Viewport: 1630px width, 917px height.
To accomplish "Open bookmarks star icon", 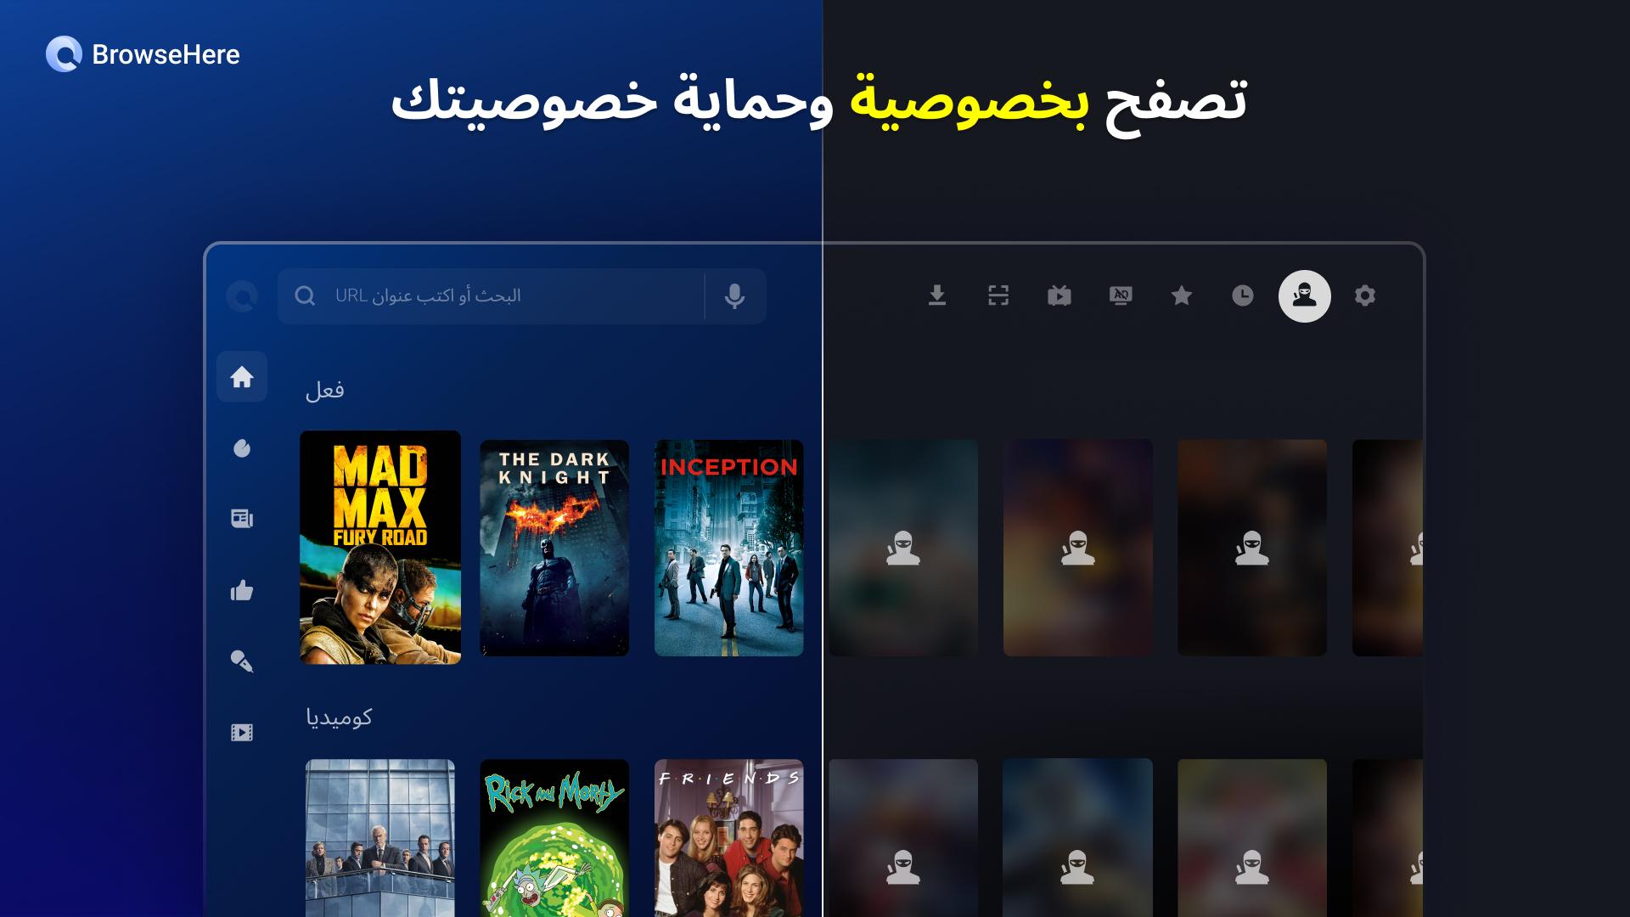I will [x=1182, y=295].
